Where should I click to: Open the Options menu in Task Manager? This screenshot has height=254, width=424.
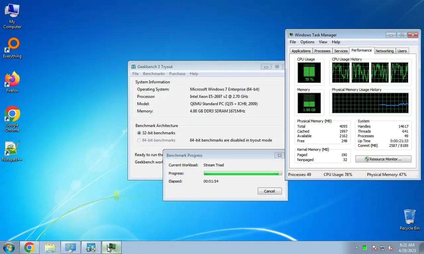[307, 42]
